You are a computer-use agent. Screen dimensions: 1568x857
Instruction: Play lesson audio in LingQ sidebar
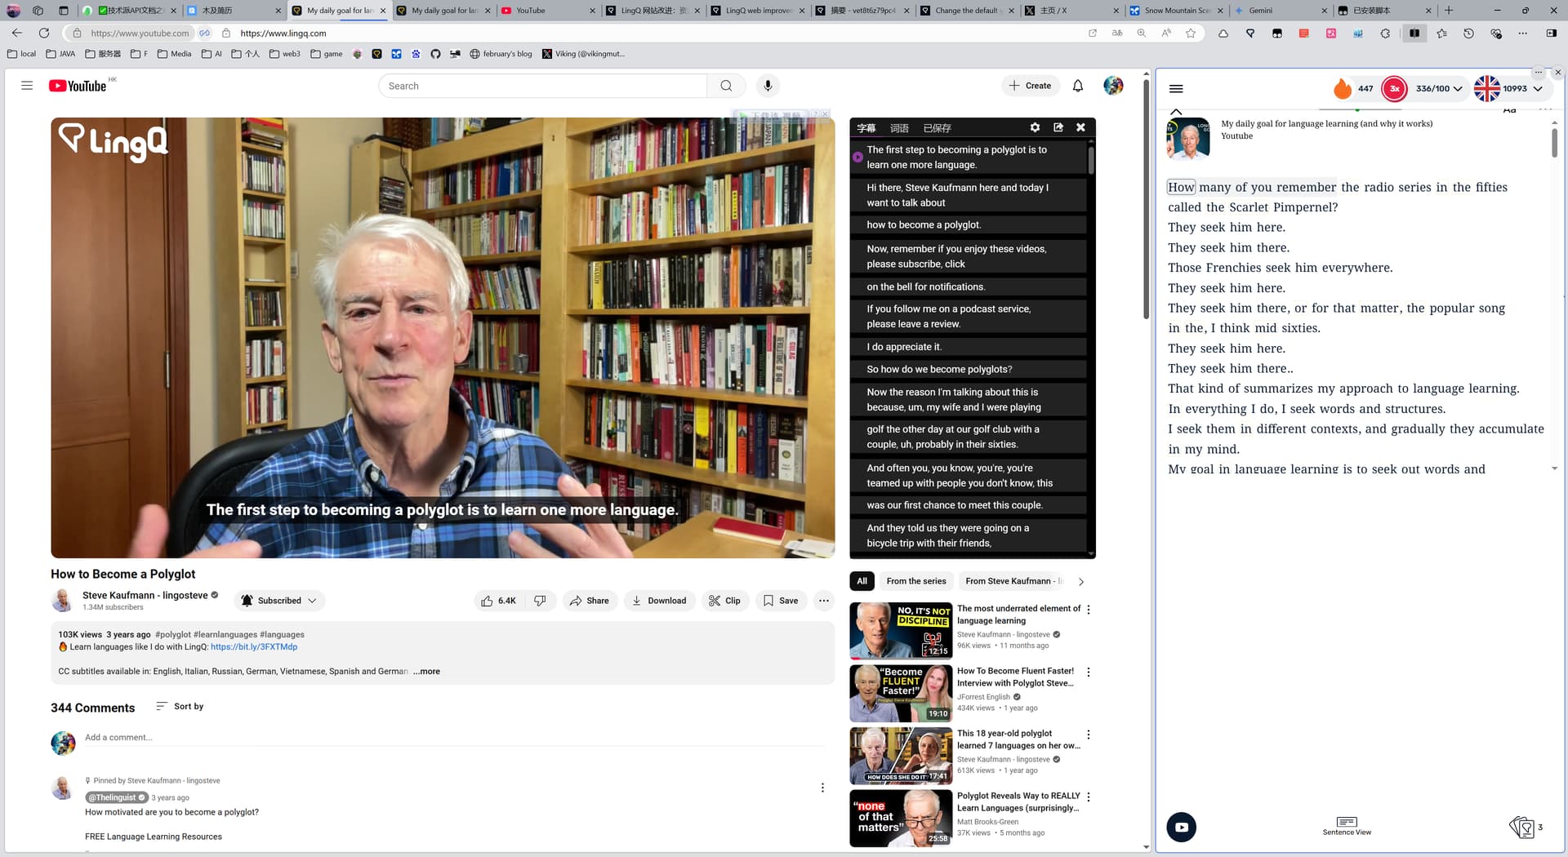pyautogui.click(x=1181, y=827)
